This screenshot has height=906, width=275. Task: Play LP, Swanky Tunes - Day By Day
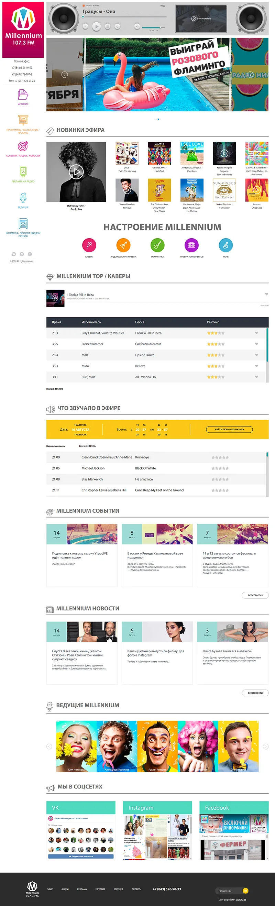pos(76,172)
